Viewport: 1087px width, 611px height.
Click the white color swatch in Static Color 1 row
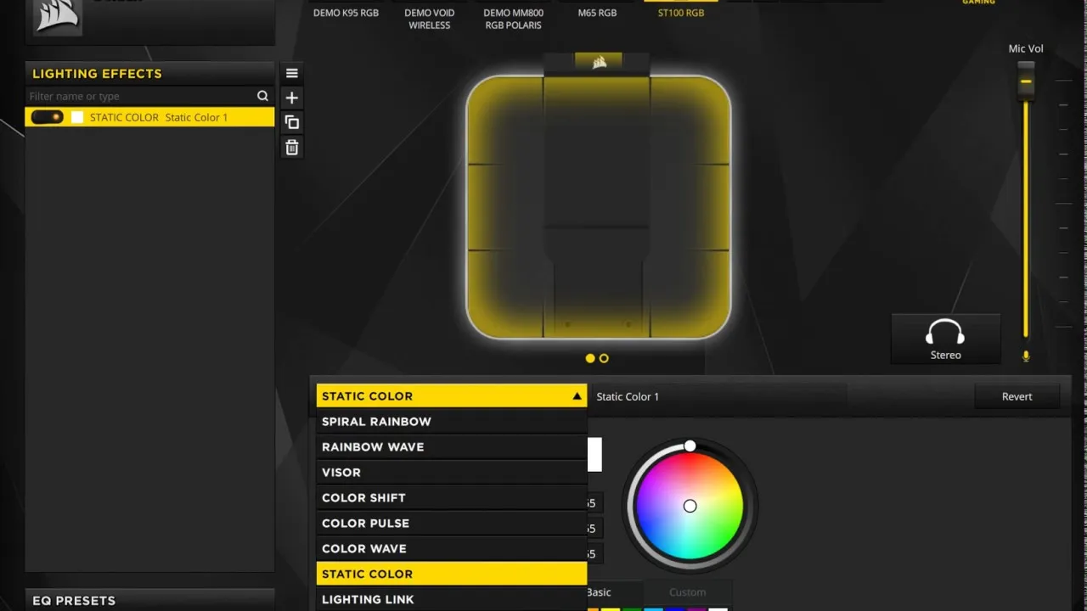[77, 117]
